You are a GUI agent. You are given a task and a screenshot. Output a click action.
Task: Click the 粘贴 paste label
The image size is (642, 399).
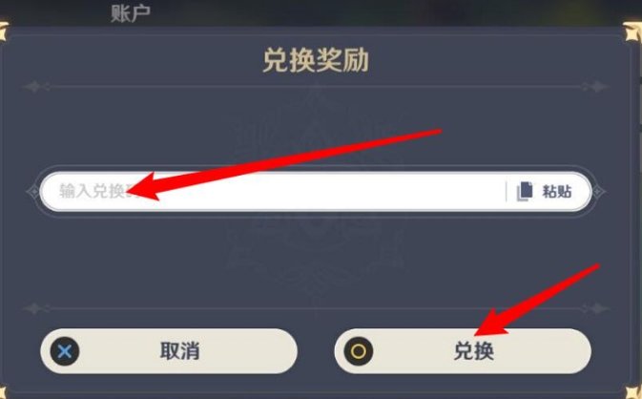[x=557, y=191]
